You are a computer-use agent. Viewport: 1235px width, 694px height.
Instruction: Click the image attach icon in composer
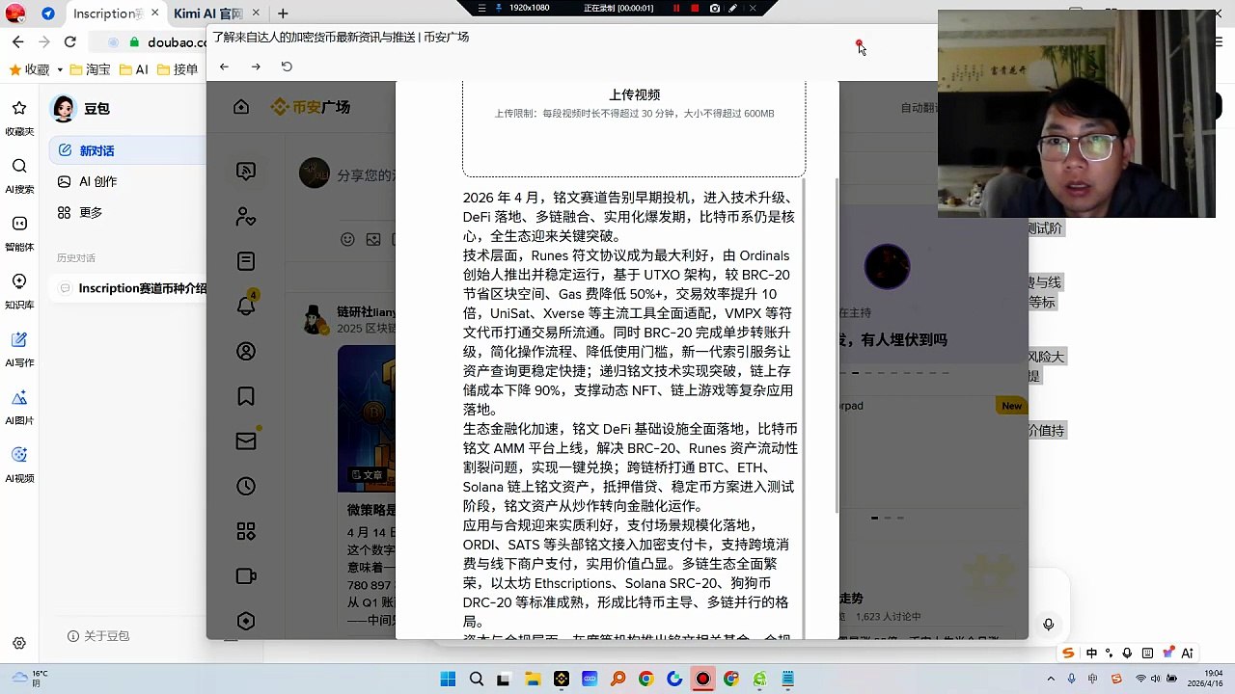point(373,239)
